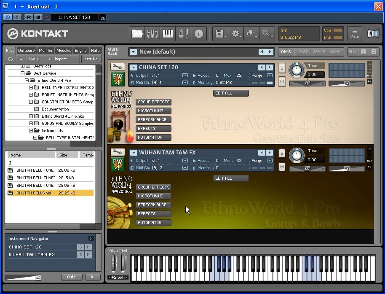Click the Auto button under navigator
The image size is (385, 294).
[x=71, y=277]
